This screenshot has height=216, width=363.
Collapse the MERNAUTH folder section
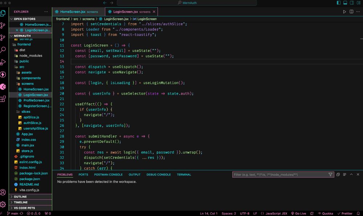[30, 36]
